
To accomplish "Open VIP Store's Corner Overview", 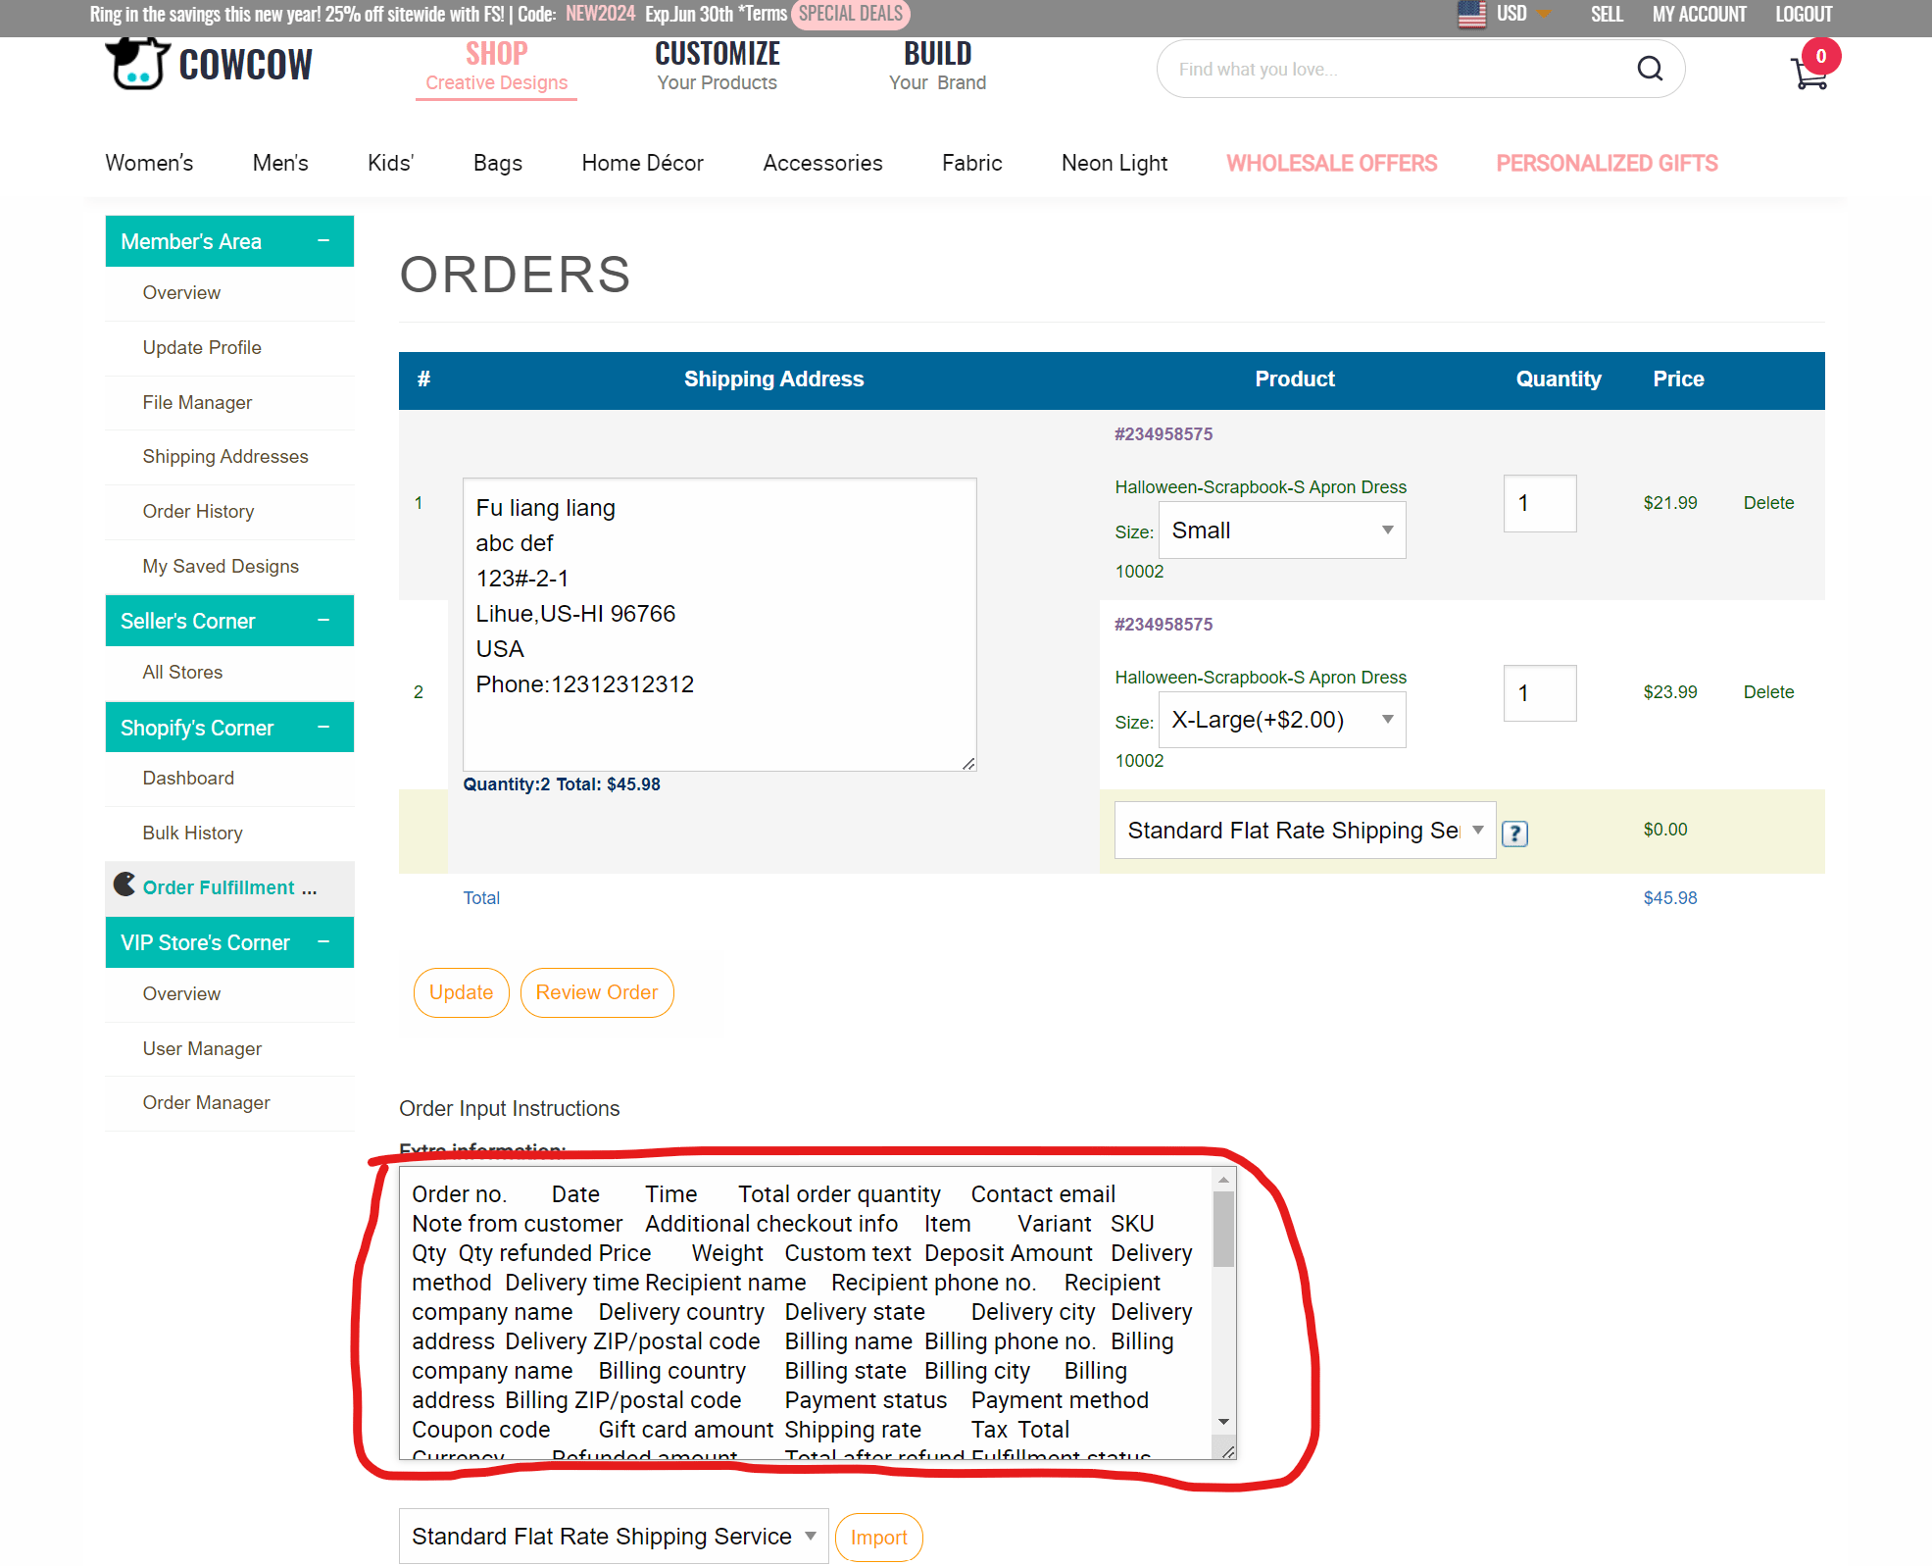I will [x=181, y=994].
